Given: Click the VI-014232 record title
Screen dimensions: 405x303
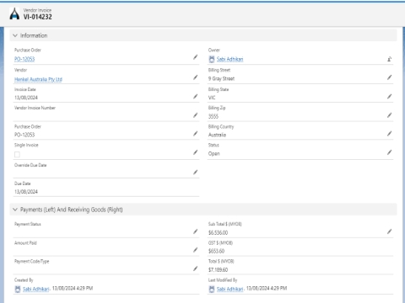Looking at the screenshot, I should coord(38,17).
